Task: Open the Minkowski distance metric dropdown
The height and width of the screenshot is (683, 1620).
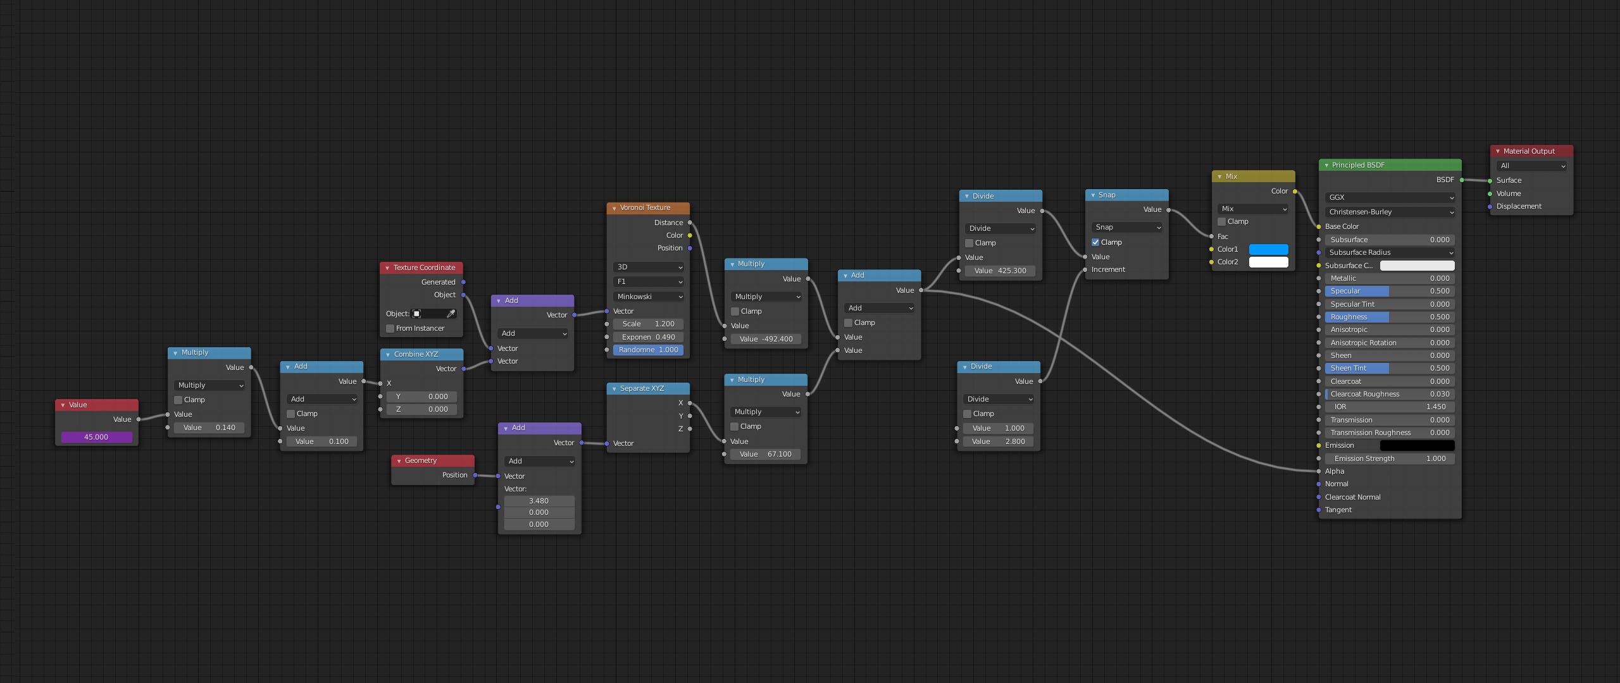Action: click(647, 296)
